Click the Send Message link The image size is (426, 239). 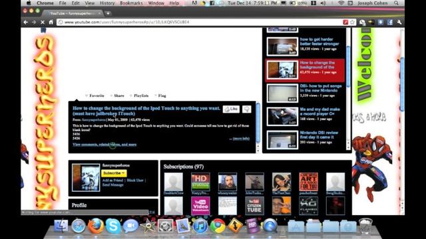(112, 185)
